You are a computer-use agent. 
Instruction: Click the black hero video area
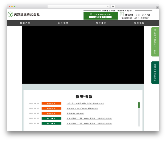point(83,55)
